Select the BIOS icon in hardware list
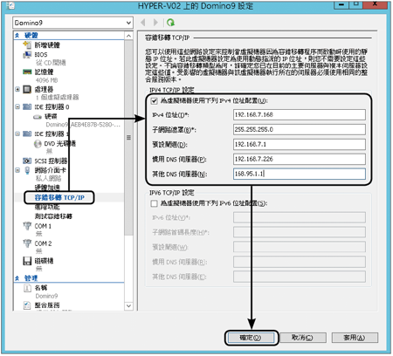393x356 pixels. coord(27,54)
